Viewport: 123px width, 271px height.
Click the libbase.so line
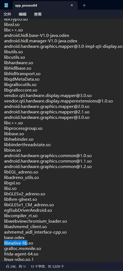click(14, 134)
